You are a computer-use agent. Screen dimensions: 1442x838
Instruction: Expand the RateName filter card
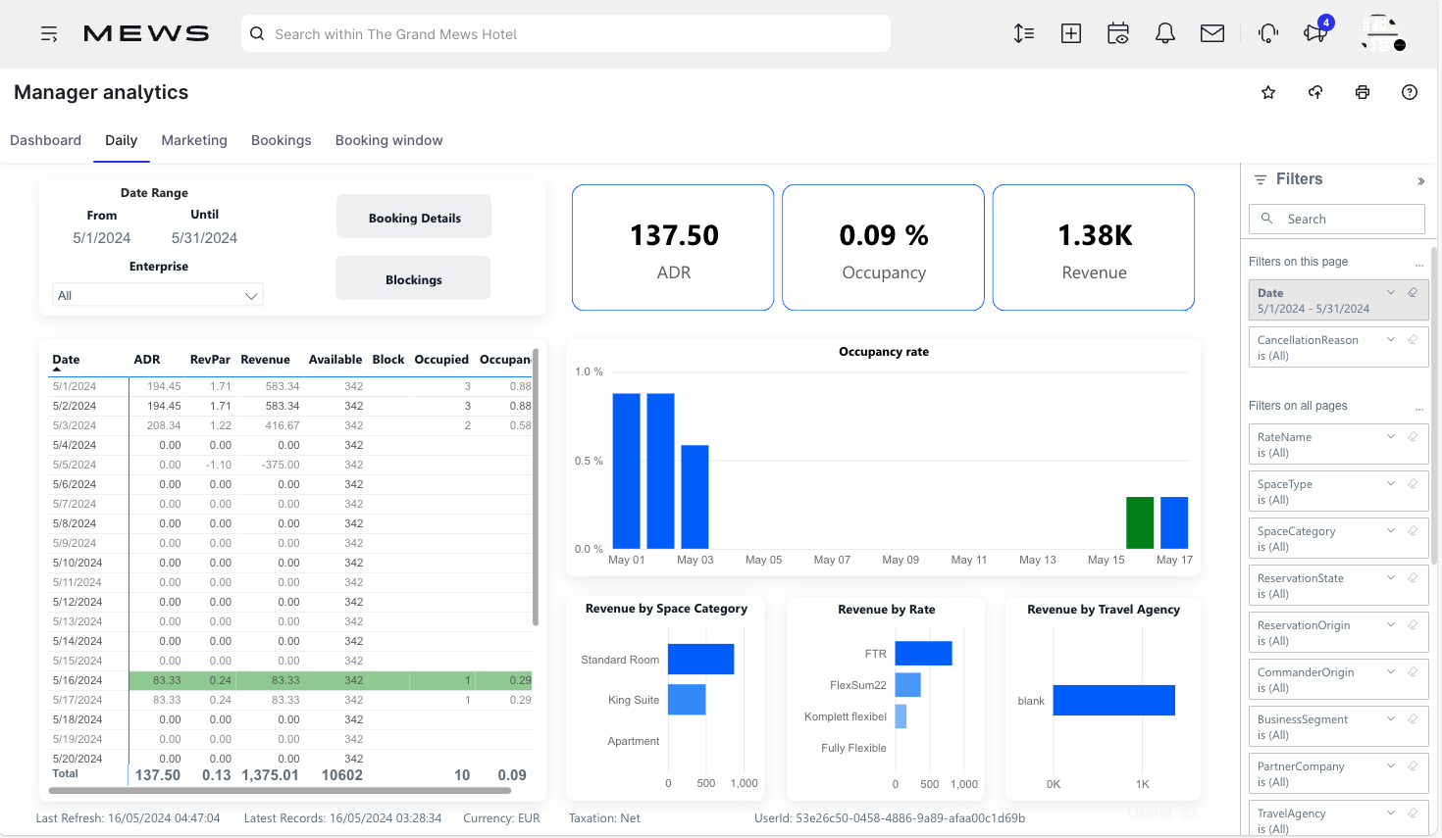[x=1390, y=436]
